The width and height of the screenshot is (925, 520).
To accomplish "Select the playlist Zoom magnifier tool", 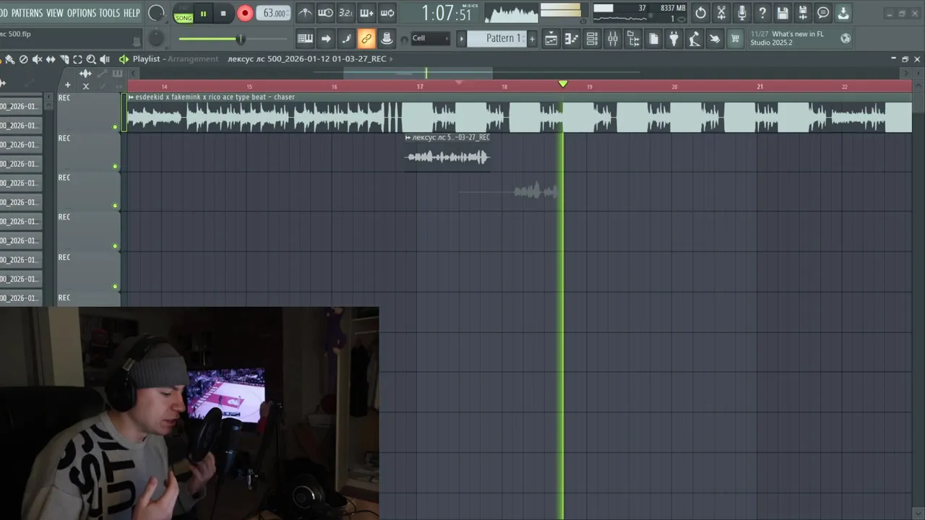I will pos(91,59).
